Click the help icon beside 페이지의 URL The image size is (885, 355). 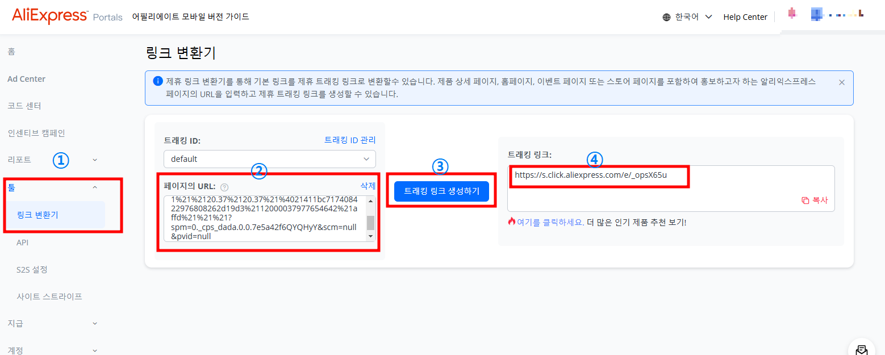click(224, 187)
